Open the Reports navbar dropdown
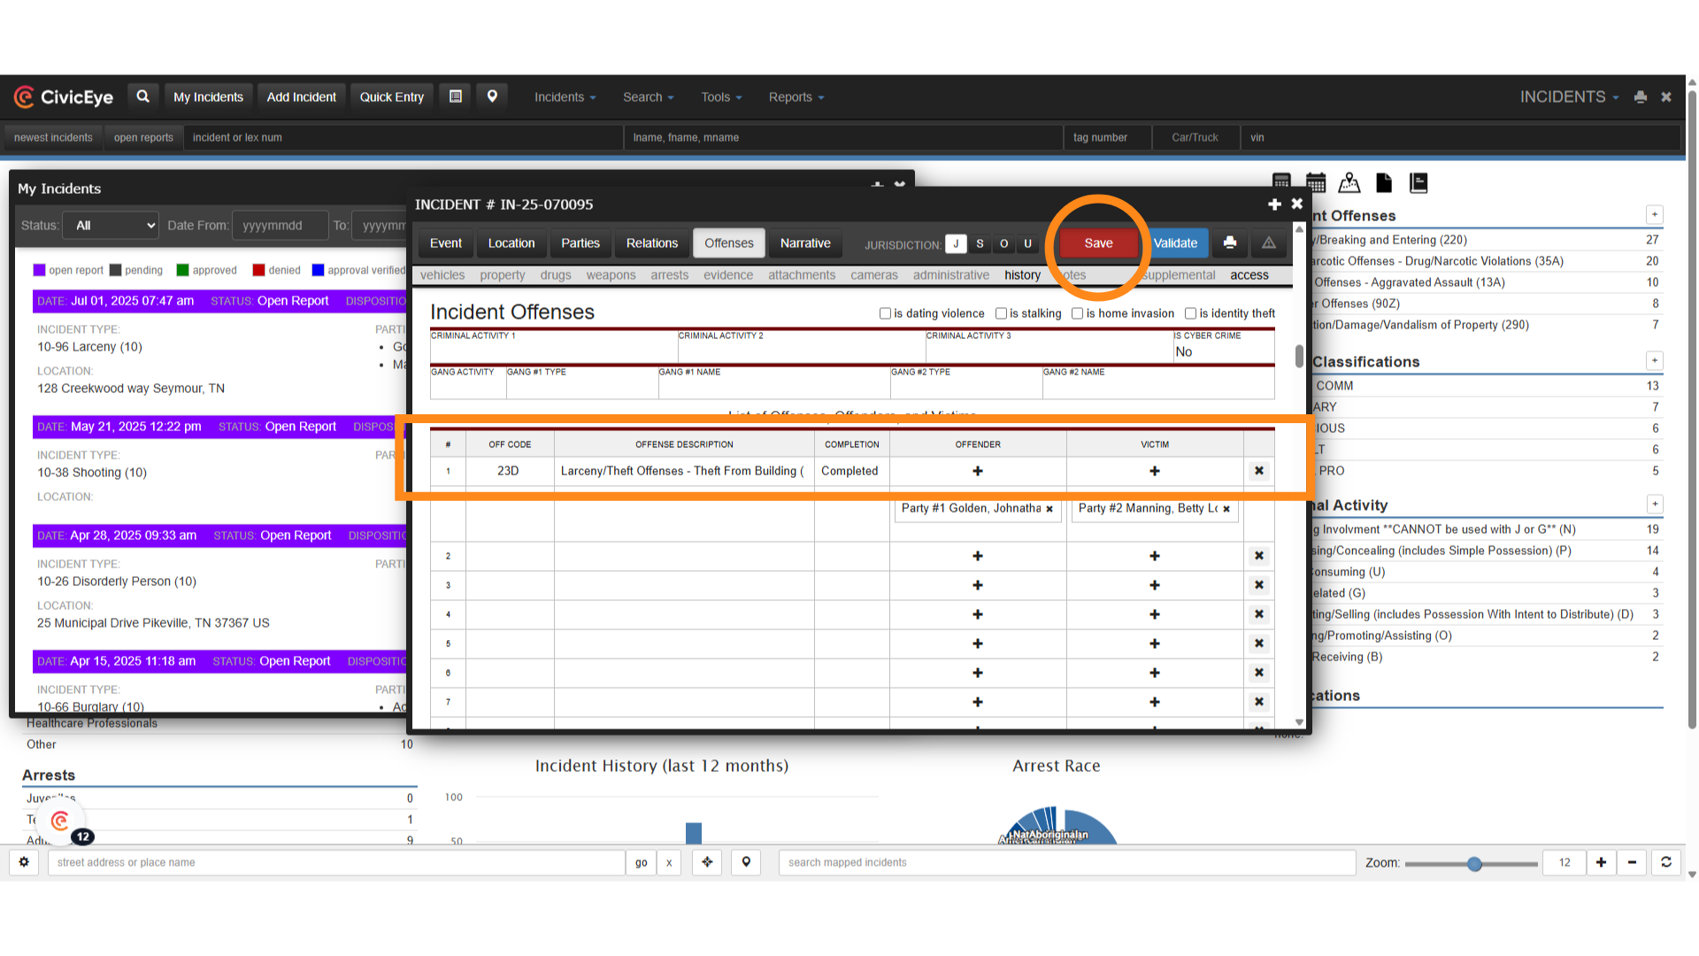 796,97
